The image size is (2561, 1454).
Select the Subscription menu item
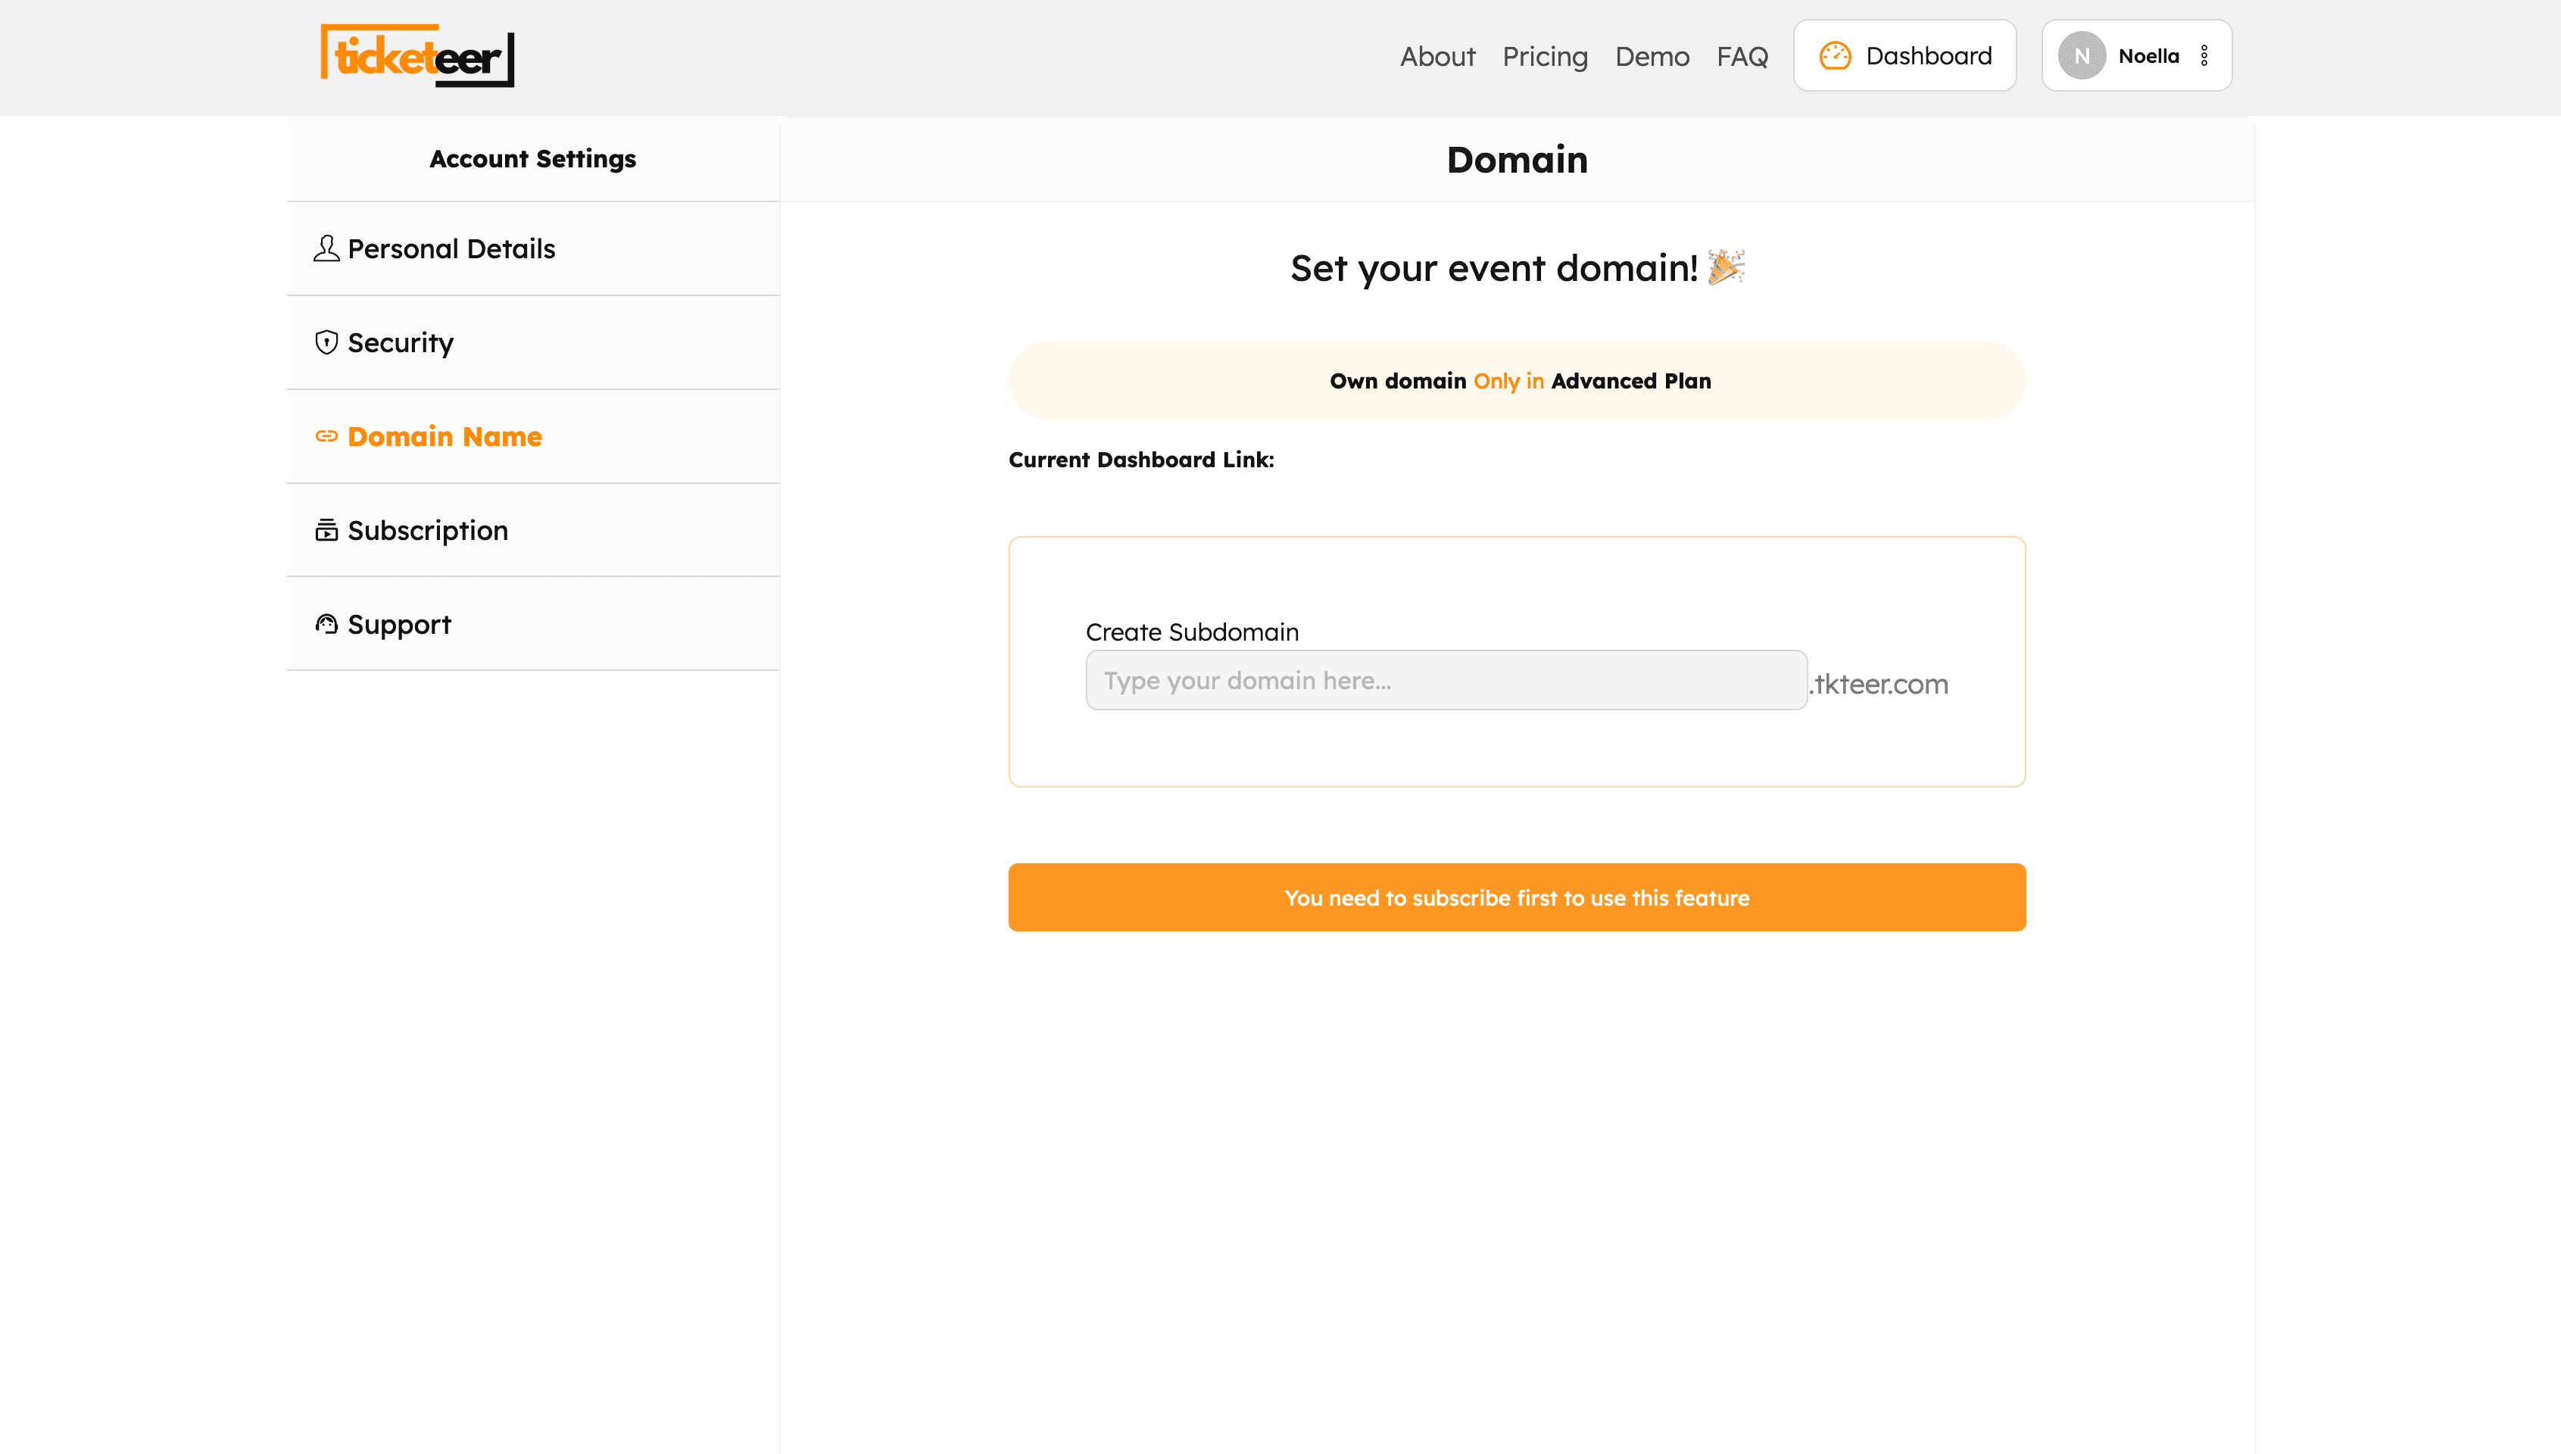[533, 529]
